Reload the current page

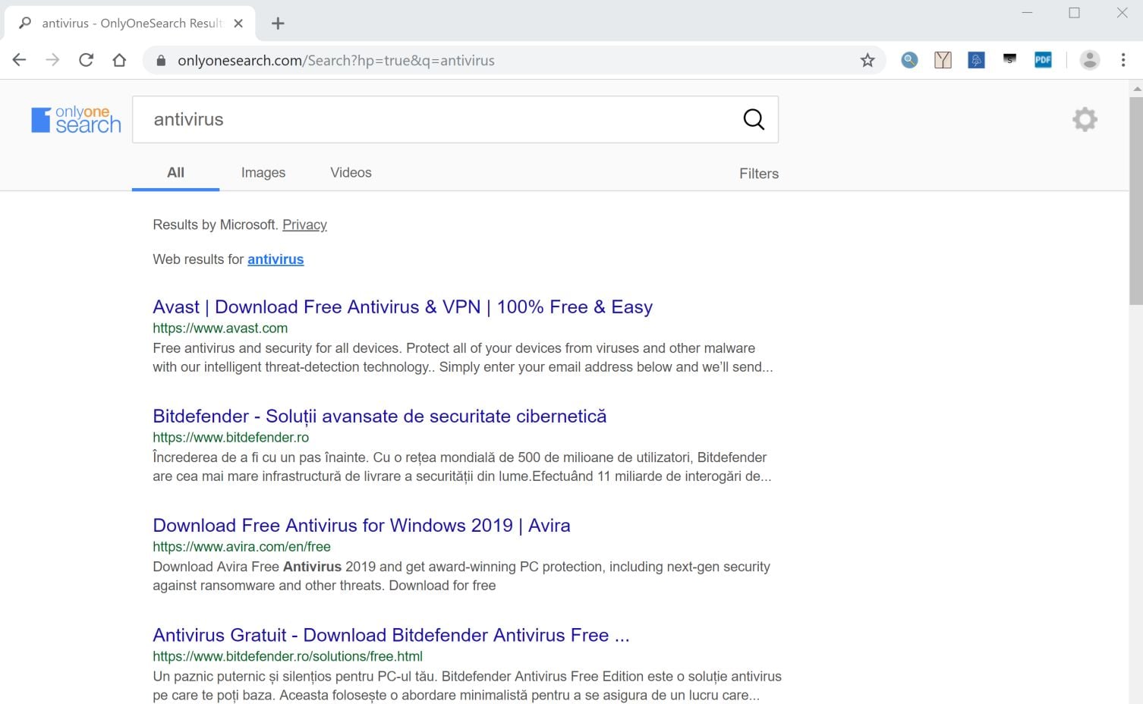pos(86,61)
